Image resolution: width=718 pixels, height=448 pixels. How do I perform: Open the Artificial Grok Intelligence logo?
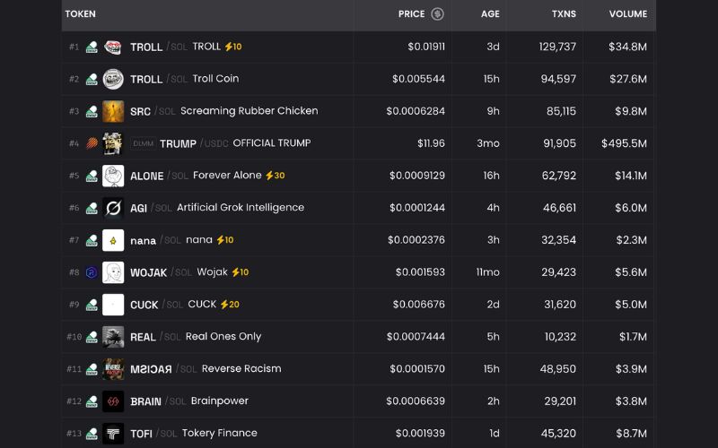click(113, 208)
